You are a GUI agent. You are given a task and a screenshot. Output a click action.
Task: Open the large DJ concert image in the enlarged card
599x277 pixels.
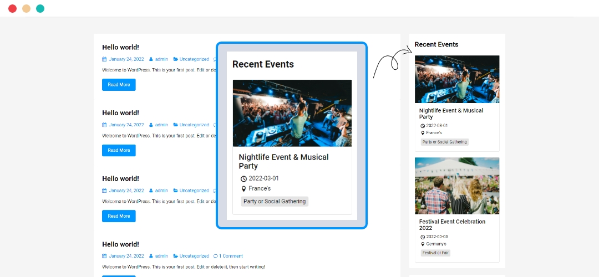[292, 113]
